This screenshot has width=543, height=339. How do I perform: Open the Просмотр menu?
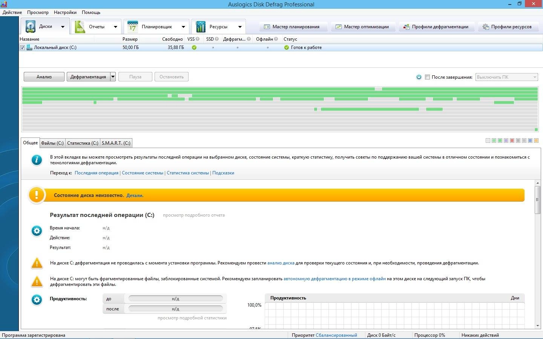coord(38,12)
